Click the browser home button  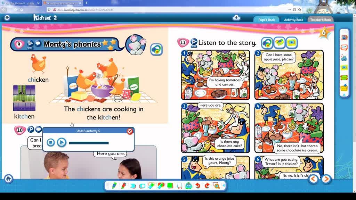click(22, 10)
